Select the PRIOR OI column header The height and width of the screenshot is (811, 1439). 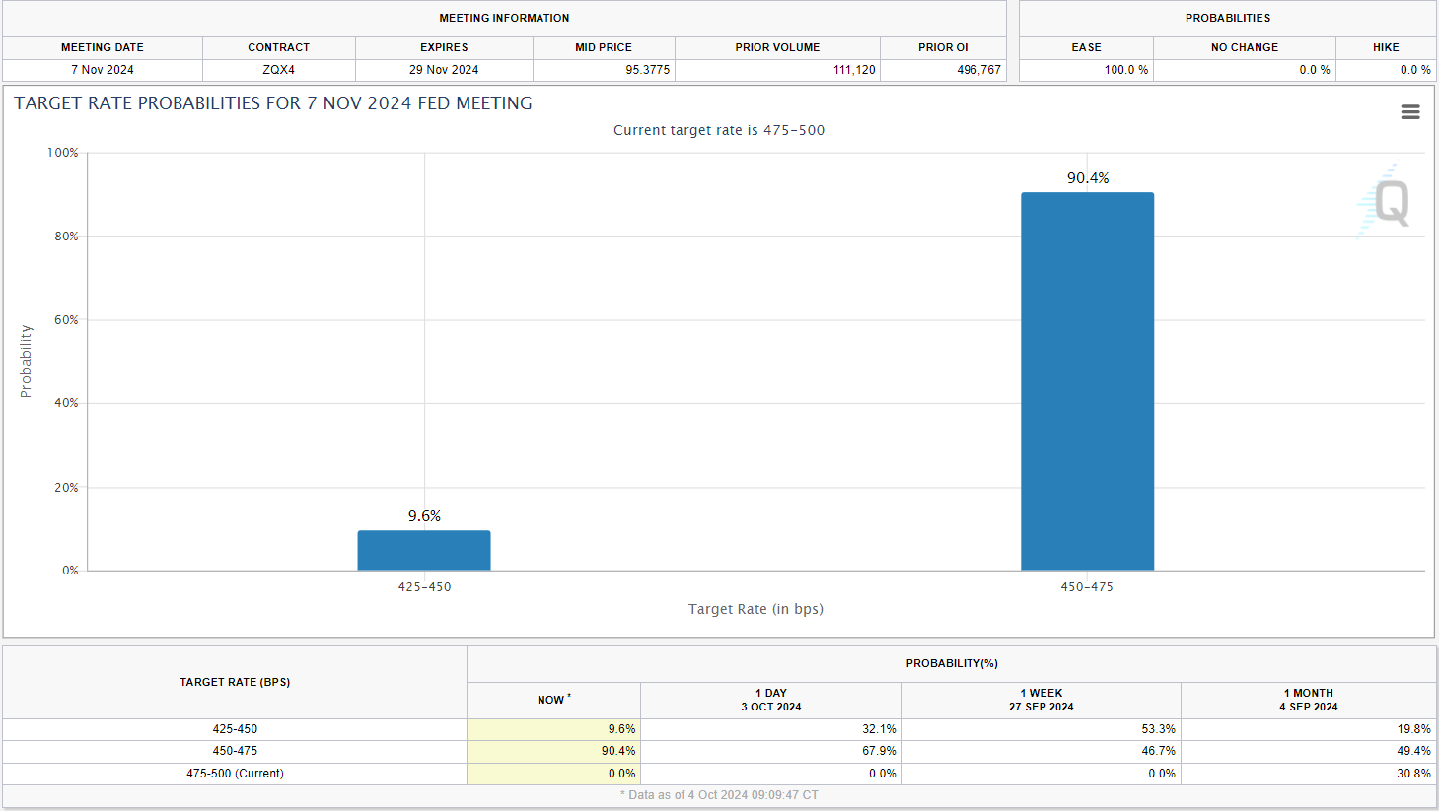pyautogui.click(x=943, y=47)
